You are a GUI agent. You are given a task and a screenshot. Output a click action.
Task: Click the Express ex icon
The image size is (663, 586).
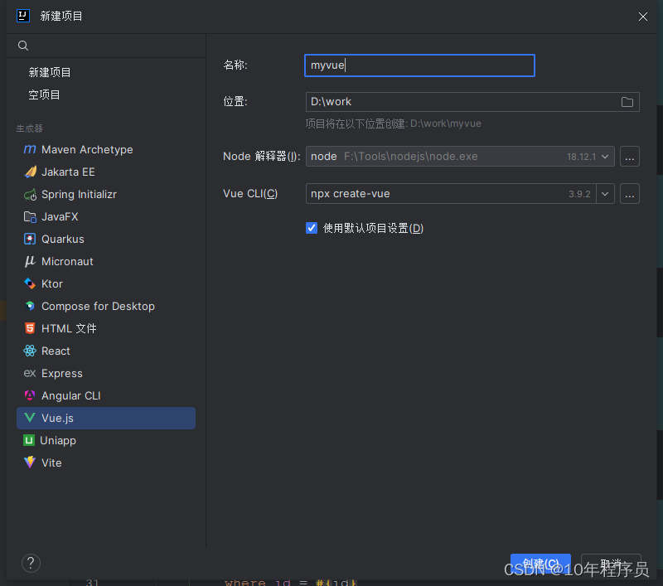pos(30,373)
